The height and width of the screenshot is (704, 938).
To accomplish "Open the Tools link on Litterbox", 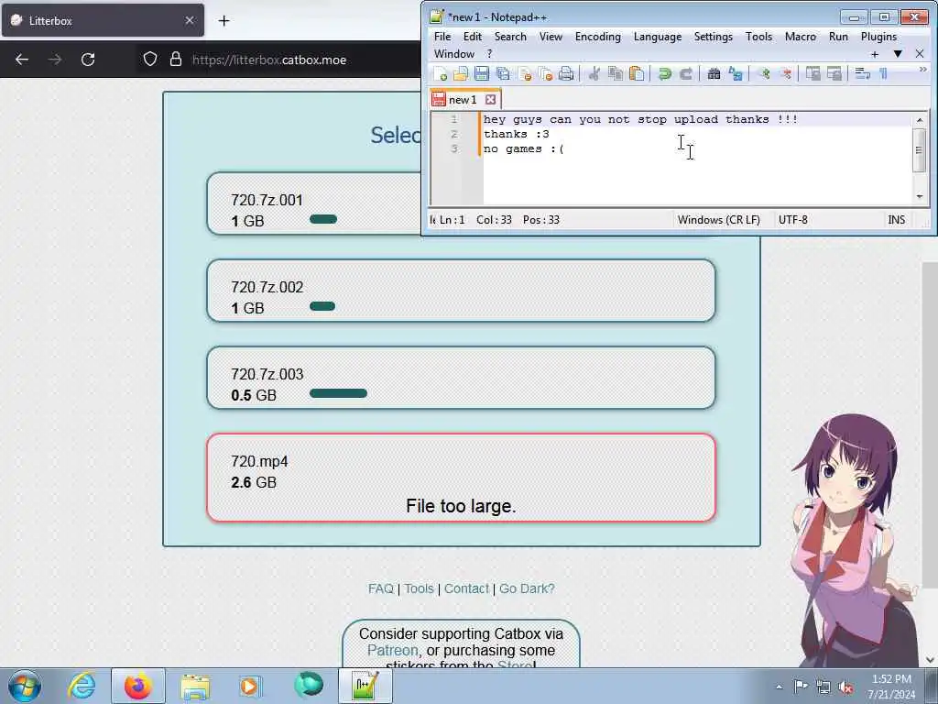I will pos(419,588).
